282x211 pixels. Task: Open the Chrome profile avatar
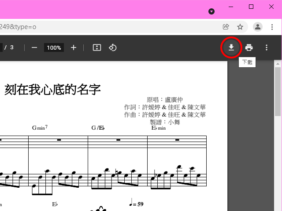point(258,27)
